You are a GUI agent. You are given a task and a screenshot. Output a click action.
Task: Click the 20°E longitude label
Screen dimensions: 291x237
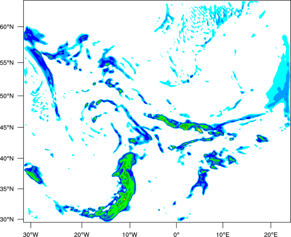pyautogui.click(x=271, y=234)
